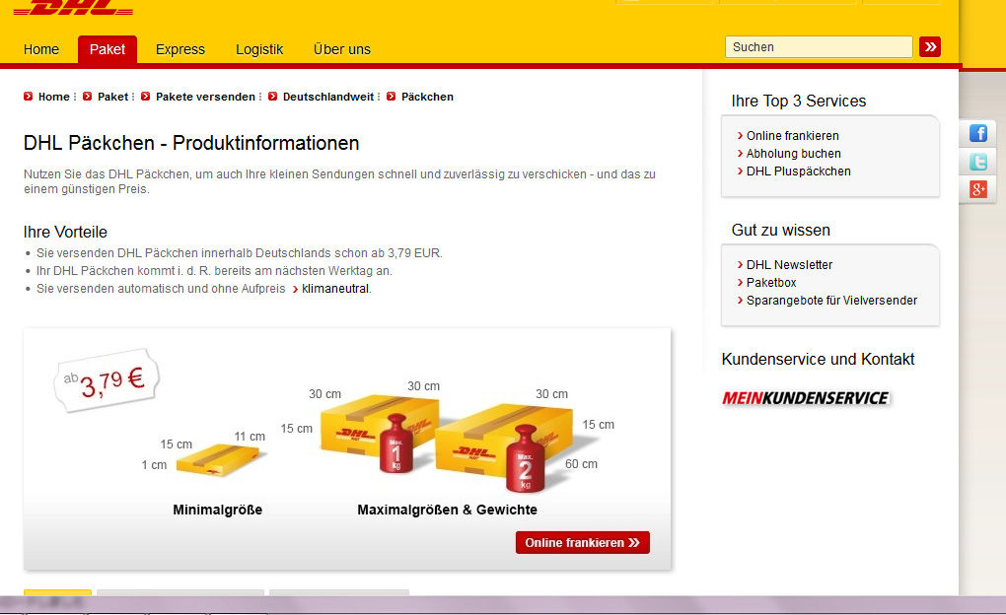Open the Home navigation tab
The height and width of the screenshot is (615, 1006).
click(41, 49)
